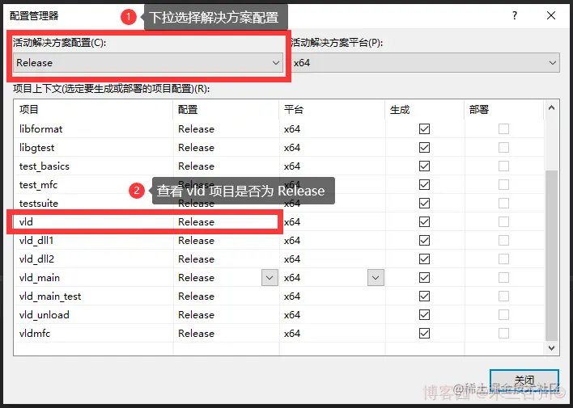Viewport: 573px width, 408px height.
Task: Click Release configuration cell for vldmfc
Action: [226, 333]
